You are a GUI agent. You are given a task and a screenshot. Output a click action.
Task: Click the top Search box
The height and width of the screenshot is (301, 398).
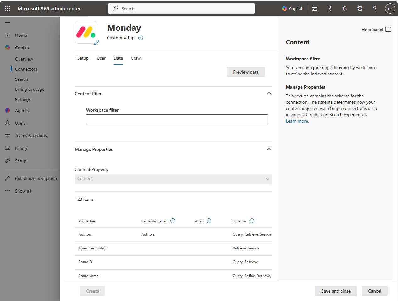(x=181, y=8)
